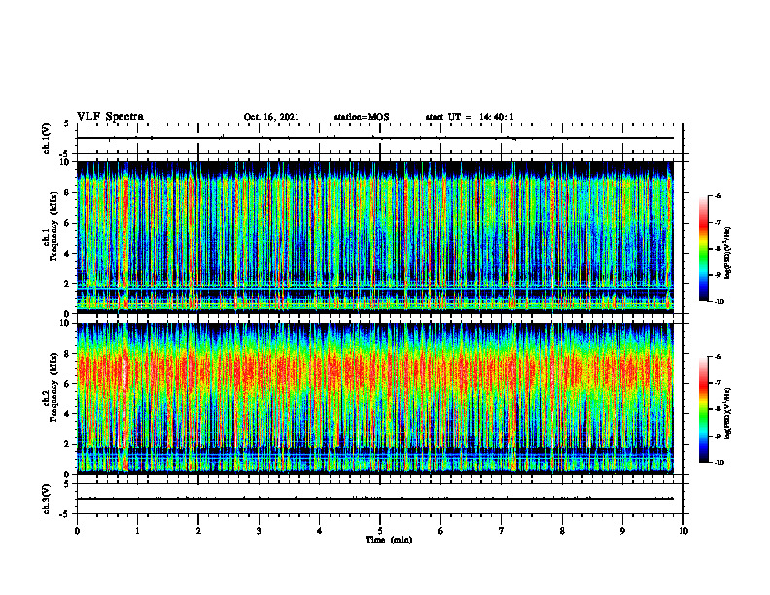Click the "-6" label on the ch.1 color bar

click(x=717, y=196)
